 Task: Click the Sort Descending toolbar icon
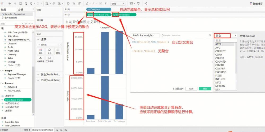(79, 3)
